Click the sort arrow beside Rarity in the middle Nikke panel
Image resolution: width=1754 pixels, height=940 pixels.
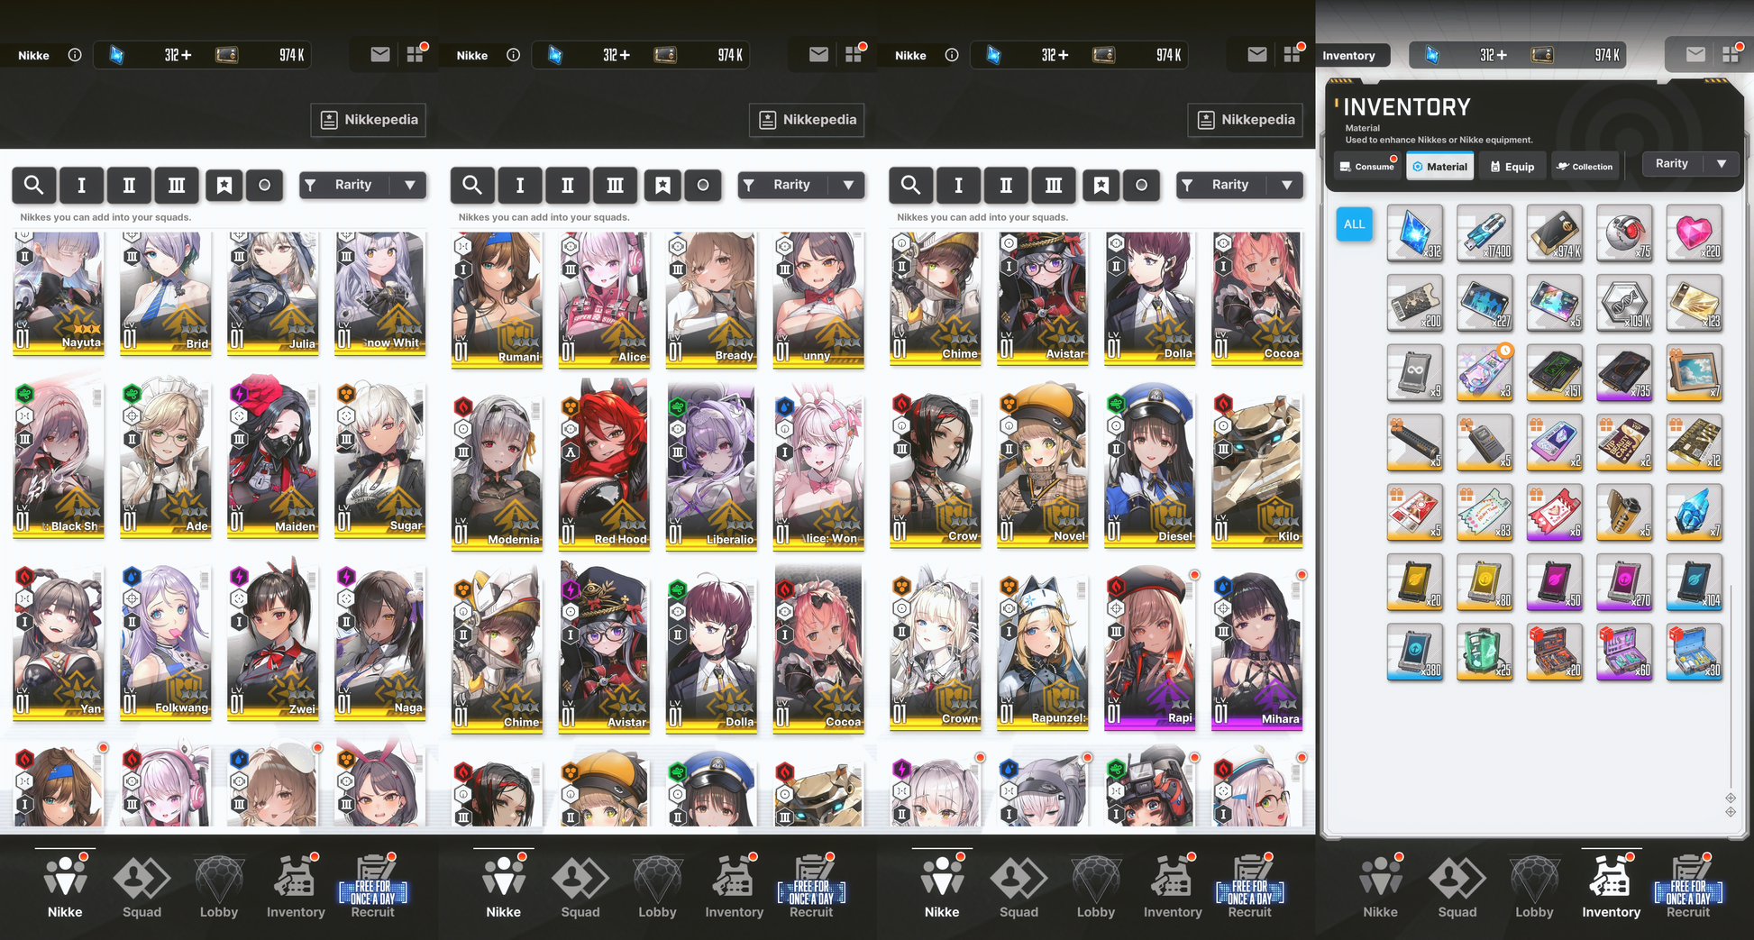tap(848, 185)
